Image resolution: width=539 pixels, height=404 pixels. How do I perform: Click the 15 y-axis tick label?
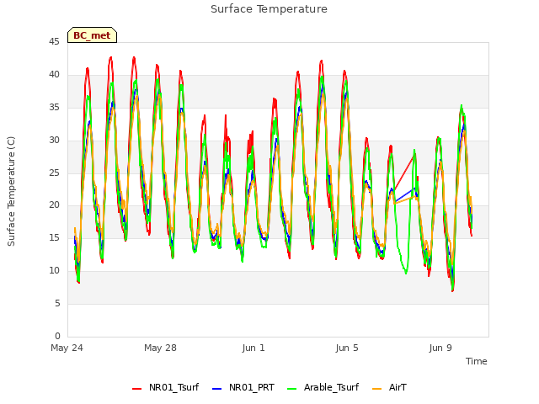point(54,237)
